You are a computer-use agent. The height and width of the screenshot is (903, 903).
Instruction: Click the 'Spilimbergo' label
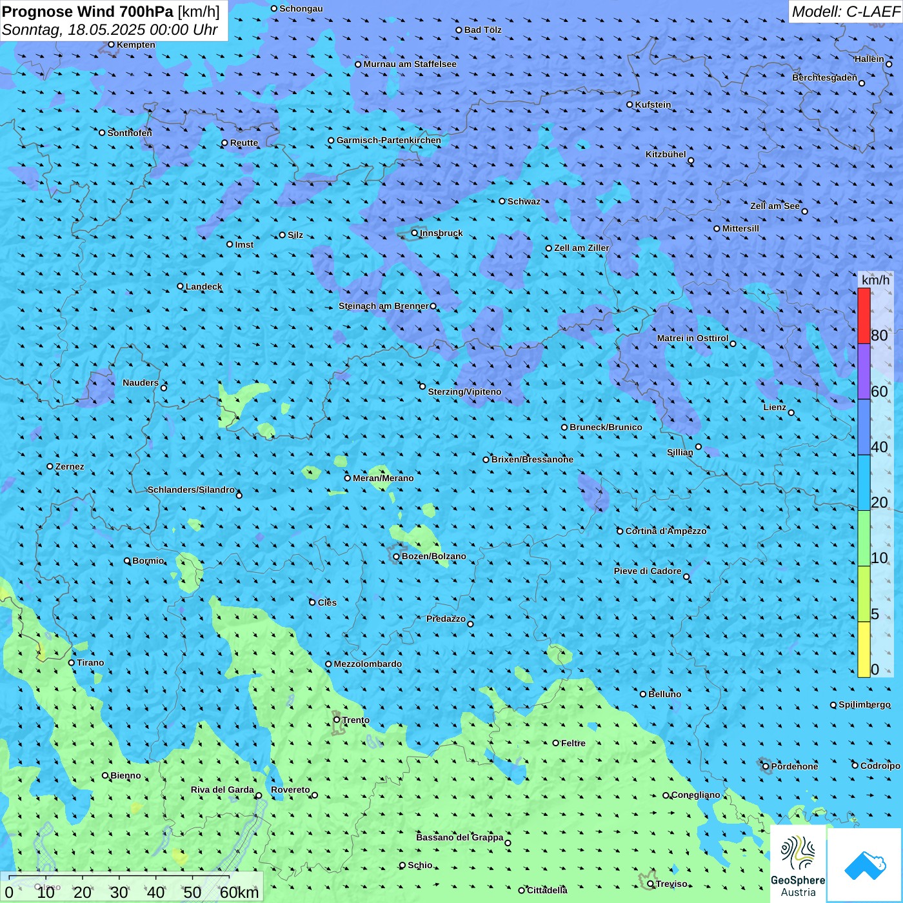coord(864,704)
